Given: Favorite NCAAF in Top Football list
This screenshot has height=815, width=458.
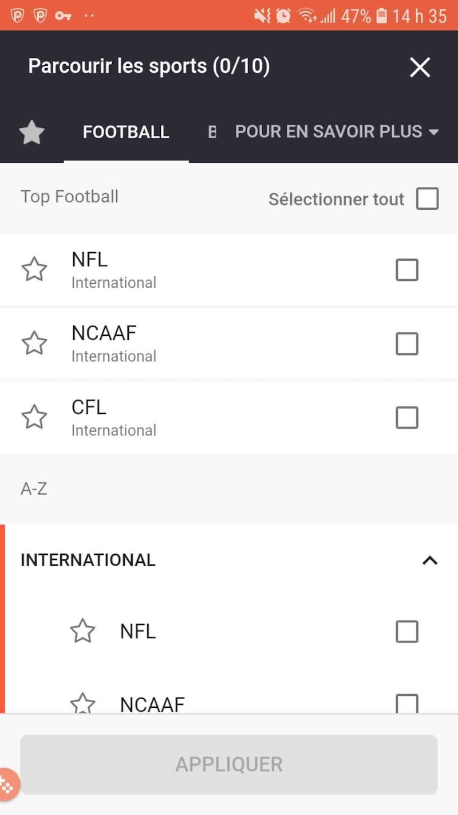Looking at the screenshot, I should point(34,343).
